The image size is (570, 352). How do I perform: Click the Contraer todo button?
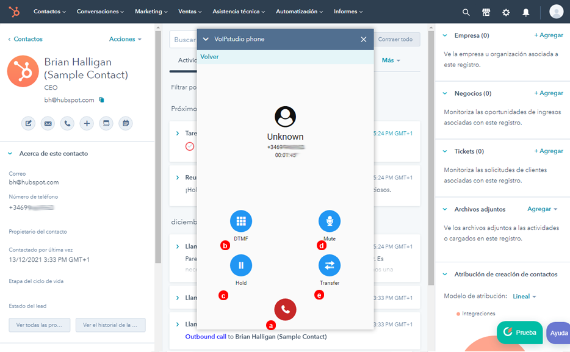click(395, 39)
